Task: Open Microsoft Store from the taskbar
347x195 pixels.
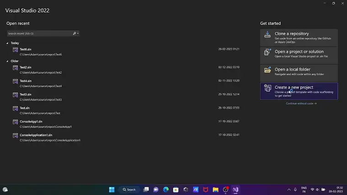Action: (176, 190)
